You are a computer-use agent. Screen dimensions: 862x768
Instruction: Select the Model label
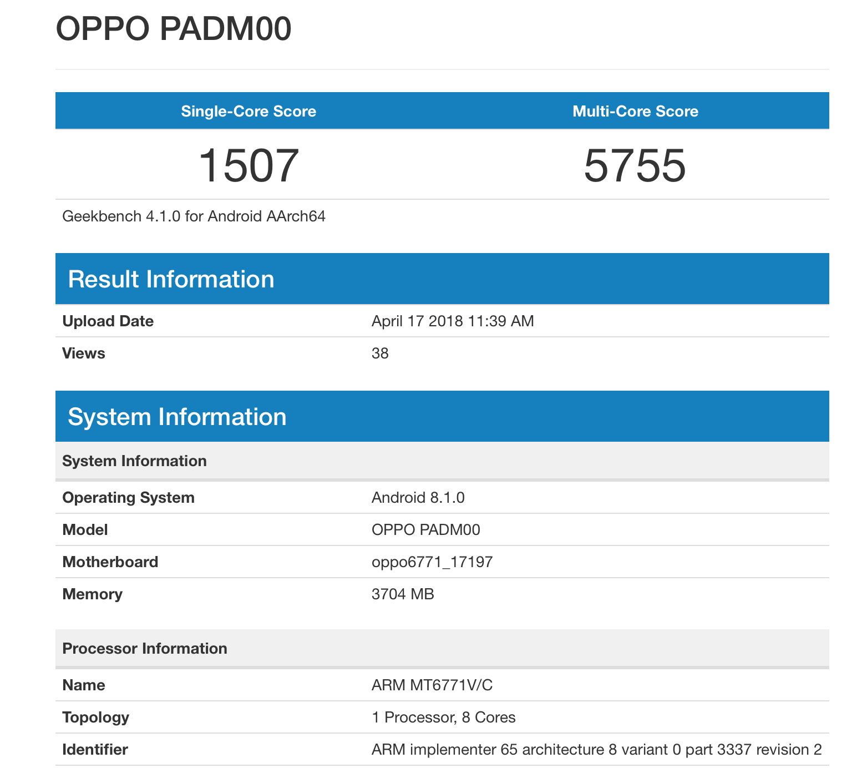click(x=85, y=530)
